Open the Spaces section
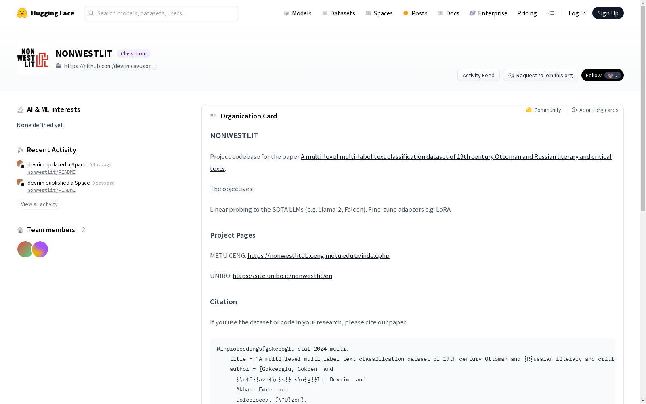 click(x=379, y=13)
